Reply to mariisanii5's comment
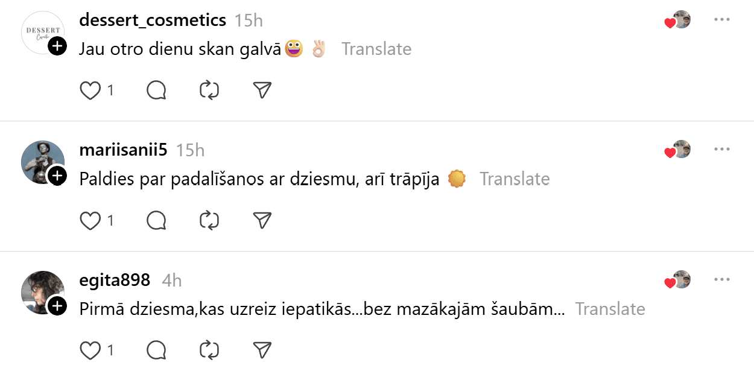754x368 pixels. point(156,221)
